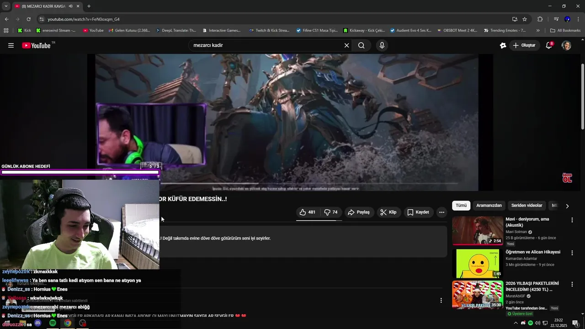Open the Chrome three-dot menu
Image resolution: width=585 pixels, height=329 pixels.
click(579, 19)
